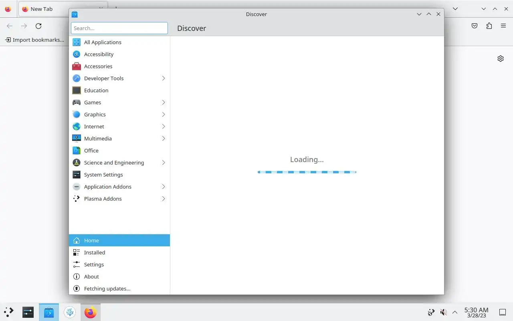Viewport: 513px width, 321px height.
Task: Click the Save to Pocket icon in Firefox
Action: click(475, 26)
